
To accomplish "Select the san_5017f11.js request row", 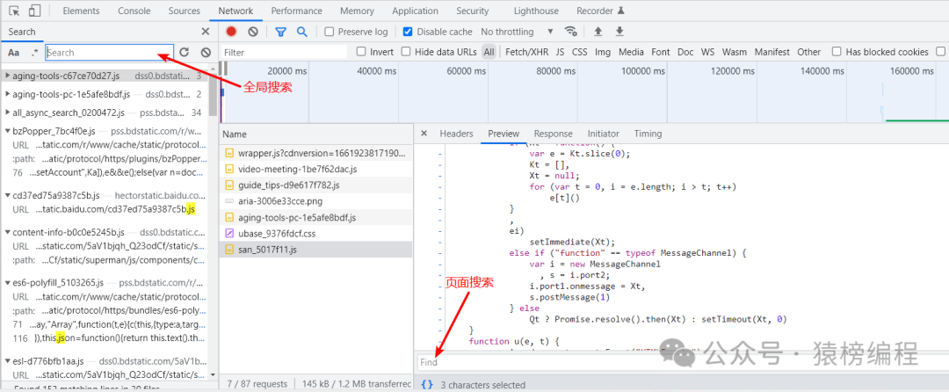I will click(316, 250).
